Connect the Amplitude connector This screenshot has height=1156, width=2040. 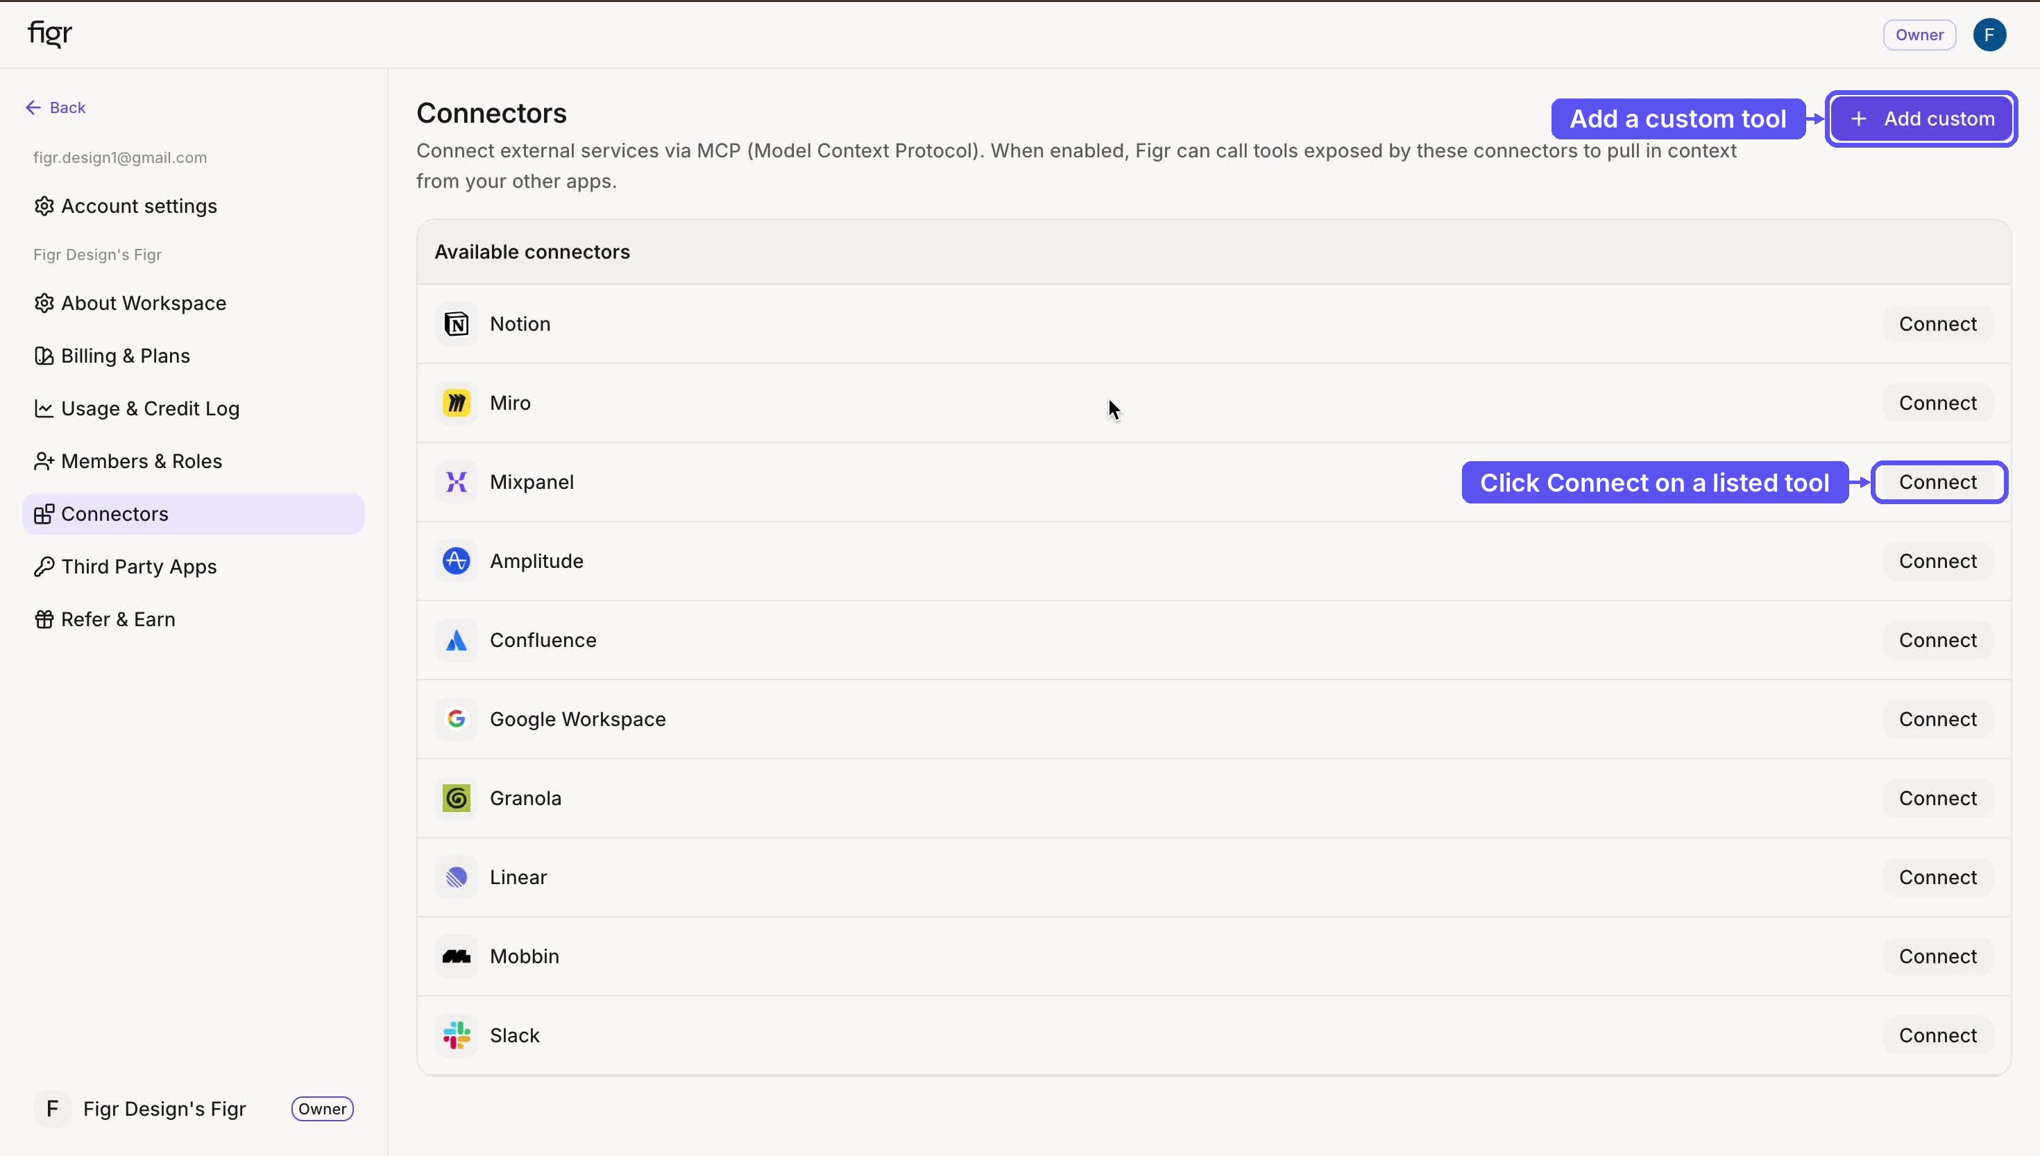pos(1937,561)
